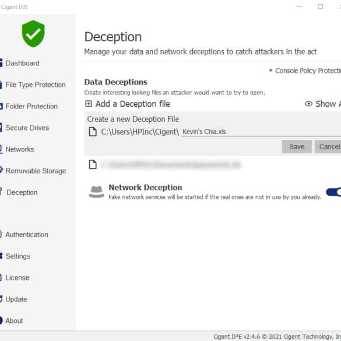Minimize the Cigent D3E window
Image resolution: width=341 pixels, height=341 pixels.
click(299, 7)
